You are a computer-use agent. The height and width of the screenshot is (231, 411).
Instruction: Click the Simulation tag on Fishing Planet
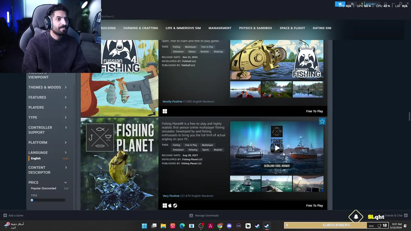coord(178,150)
